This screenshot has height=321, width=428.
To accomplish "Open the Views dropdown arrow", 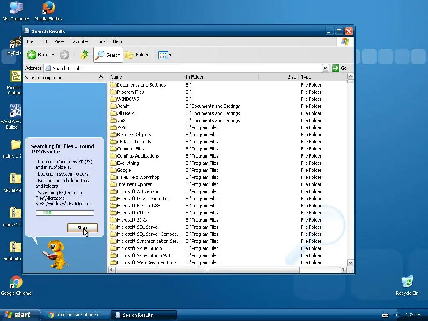I will click(x=171, y=55).
